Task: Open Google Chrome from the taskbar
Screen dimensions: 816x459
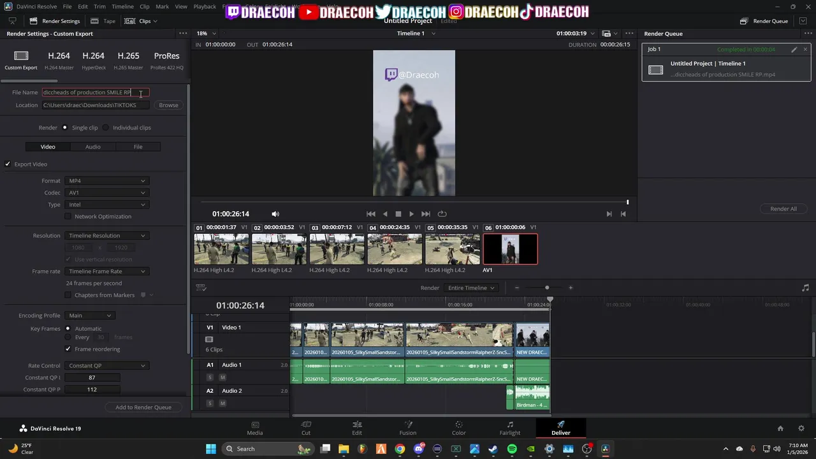Action: click(400, 449)
